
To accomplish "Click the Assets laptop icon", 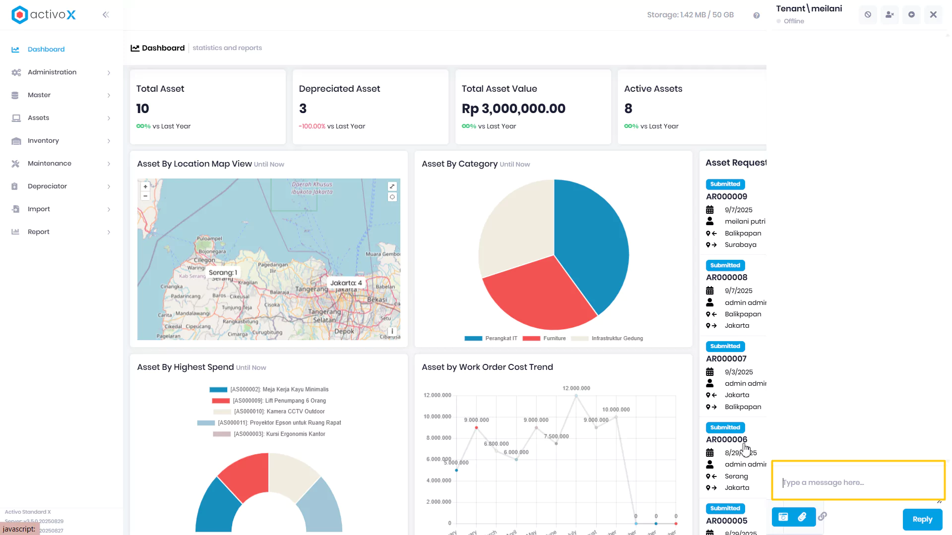I will coord(16,118).
